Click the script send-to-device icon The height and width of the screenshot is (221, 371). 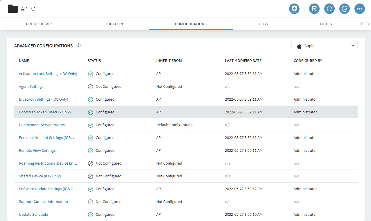(314, 9)
